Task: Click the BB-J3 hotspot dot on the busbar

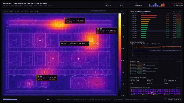Action: click(x=59, y=25)
